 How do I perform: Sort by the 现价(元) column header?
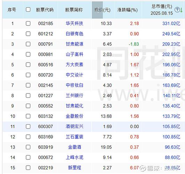pyautogui.click(x=102, y=10)
